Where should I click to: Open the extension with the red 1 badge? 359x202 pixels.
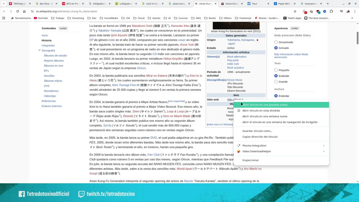pos(305,12)
